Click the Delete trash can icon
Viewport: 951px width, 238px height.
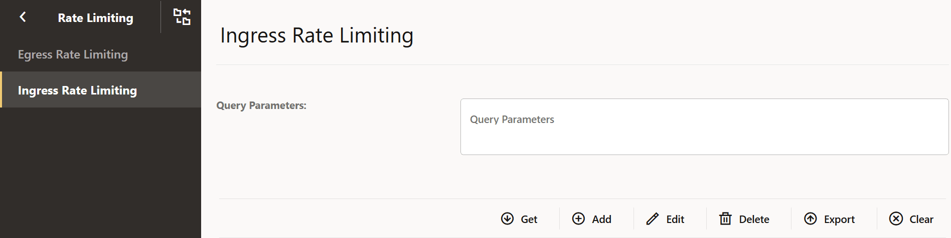(x=725, y=218)
